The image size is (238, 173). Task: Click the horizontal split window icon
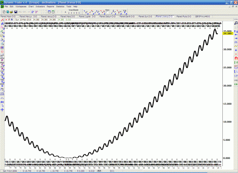click(x=49, y=12)
